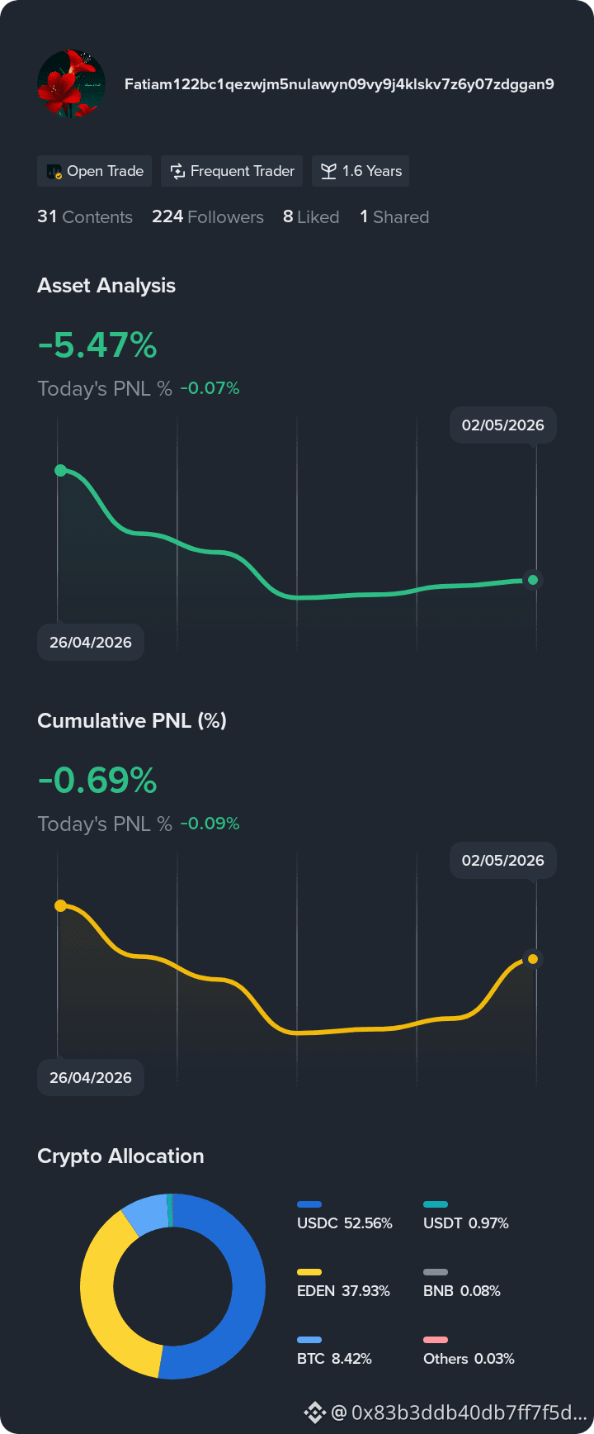Open the 1 Shared stat

(x=394, y=217)
